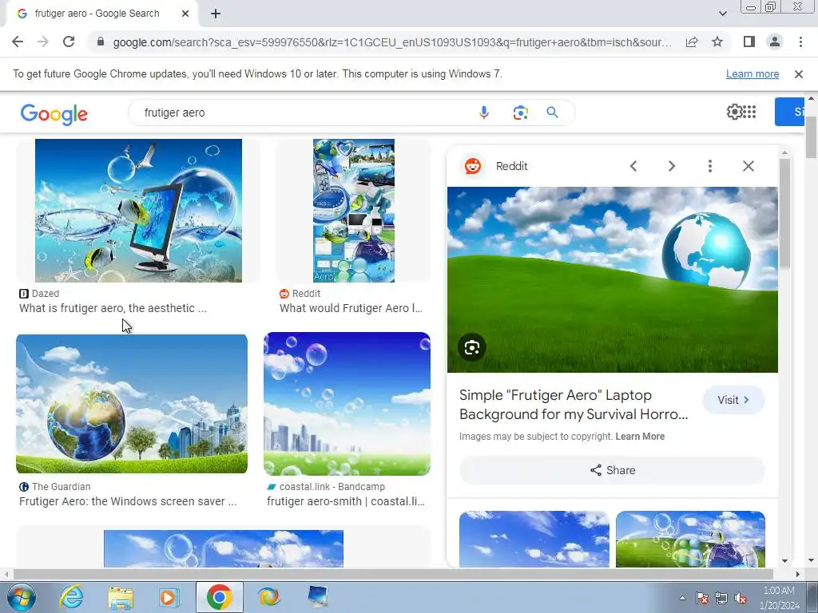This screenshot has height=613, width=818.
Task: Open a new browser tab
Action: point(216,14)
